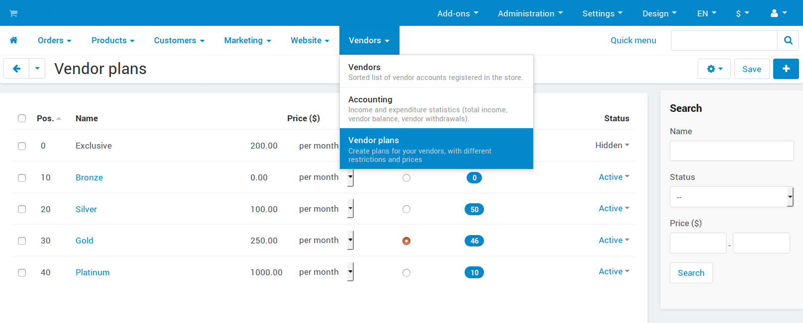Screen dimensions: 803x323
Task: Open the Settings menu
Action: pyautogui.click(x=602, y=13)
